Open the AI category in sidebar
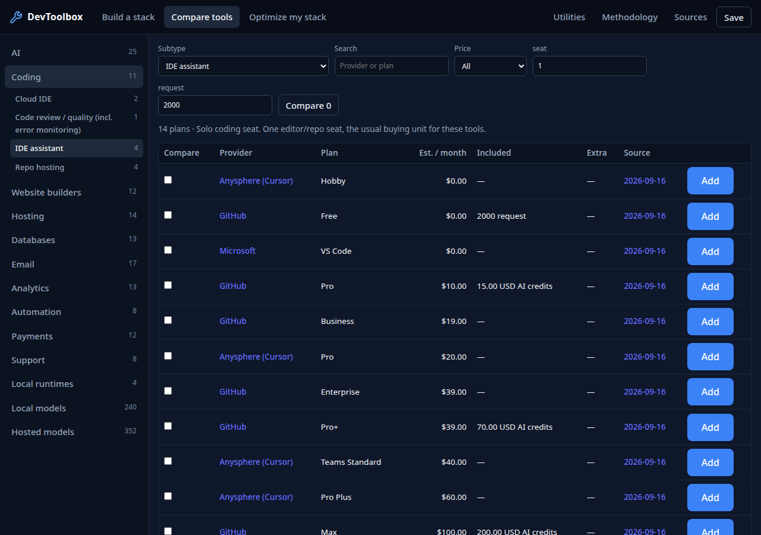761x535 pixels. point(74,52)
